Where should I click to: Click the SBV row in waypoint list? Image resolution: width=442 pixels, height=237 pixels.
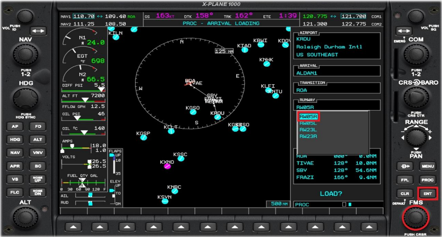pos(336,170)
